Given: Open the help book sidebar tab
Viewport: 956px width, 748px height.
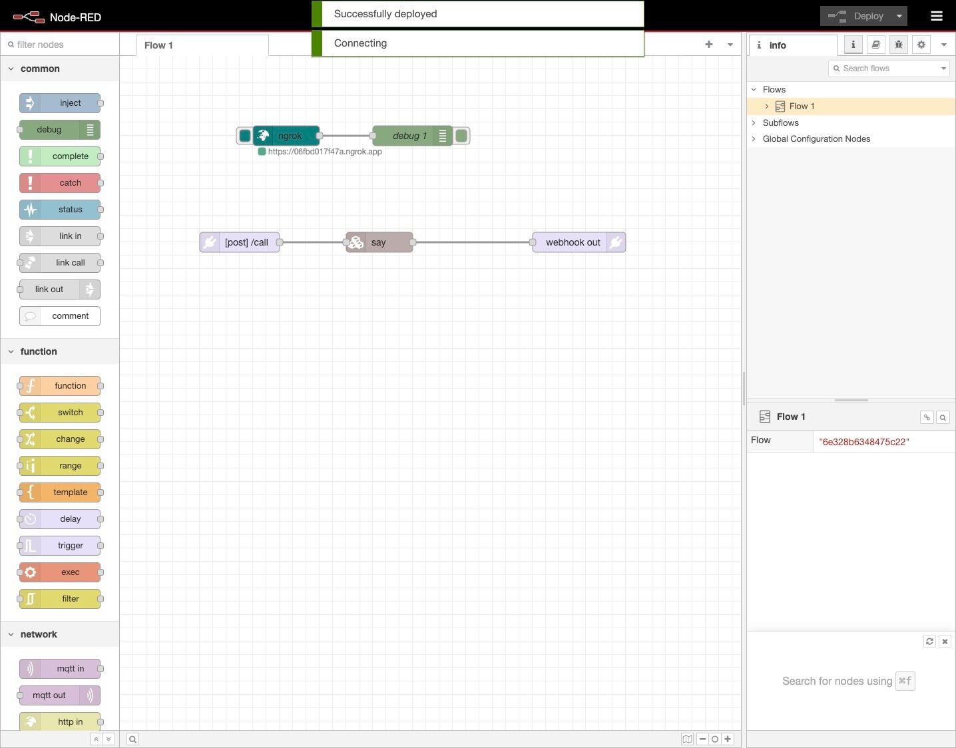Looking at the screenshot, I should [875, 45].
